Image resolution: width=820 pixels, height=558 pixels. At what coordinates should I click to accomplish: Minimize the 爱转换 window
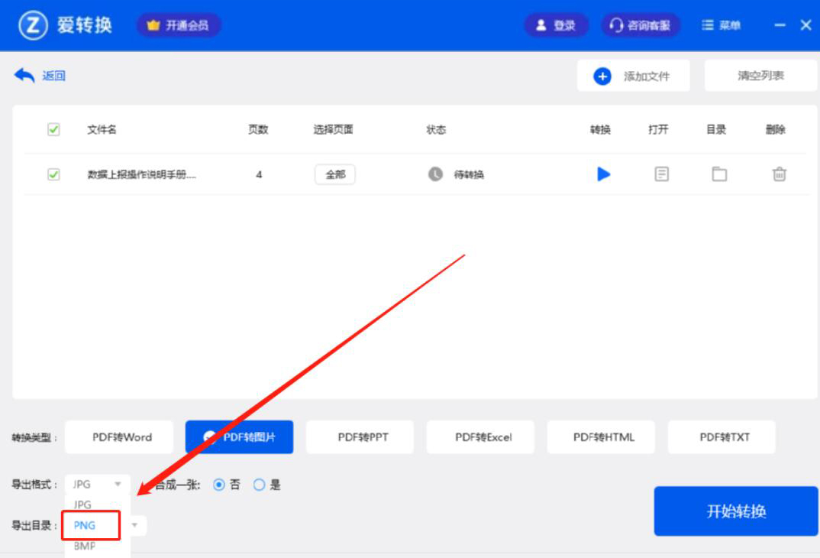tap(780, 25)
